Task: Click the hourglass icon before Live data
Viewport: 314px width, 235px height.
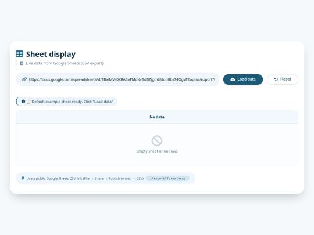Action: (22, 63)
